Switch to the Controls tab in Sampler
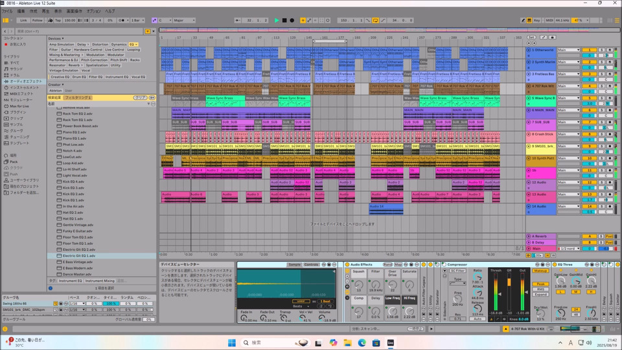Screen dimensions: 622x350 click(311, 264)
